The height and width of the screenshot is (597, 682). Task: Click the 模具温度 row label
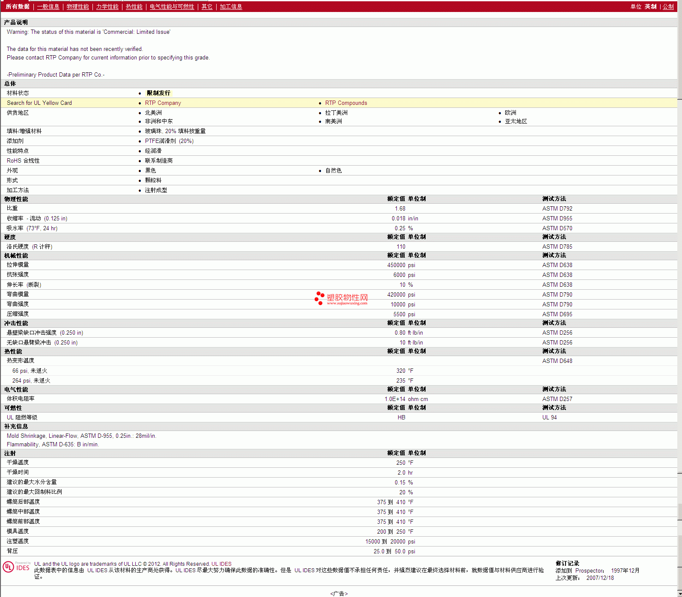click(18, 531)
